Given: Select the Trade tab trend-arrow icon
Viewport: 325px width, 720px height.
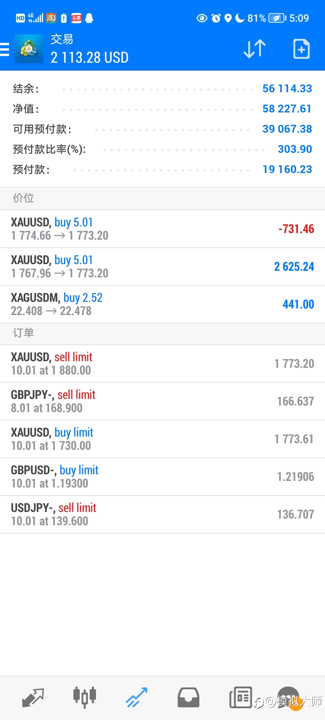Looking at the screenshot, I should tap(137, 698).
